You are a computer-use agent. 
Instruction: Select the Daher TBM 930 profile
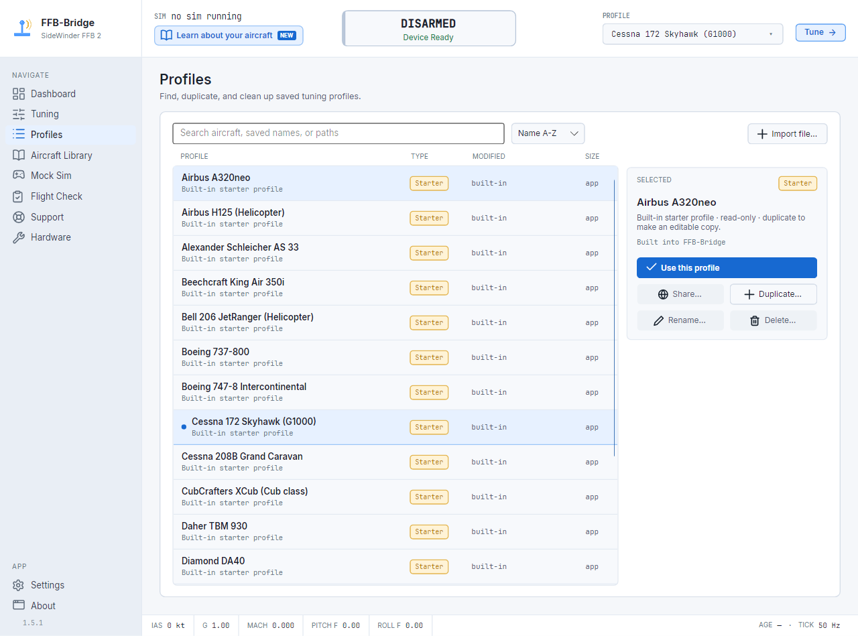pos(395,532)
